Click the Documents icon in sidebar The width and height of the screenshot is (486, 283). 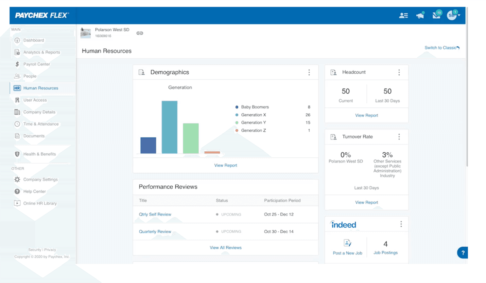click(17, 136)
